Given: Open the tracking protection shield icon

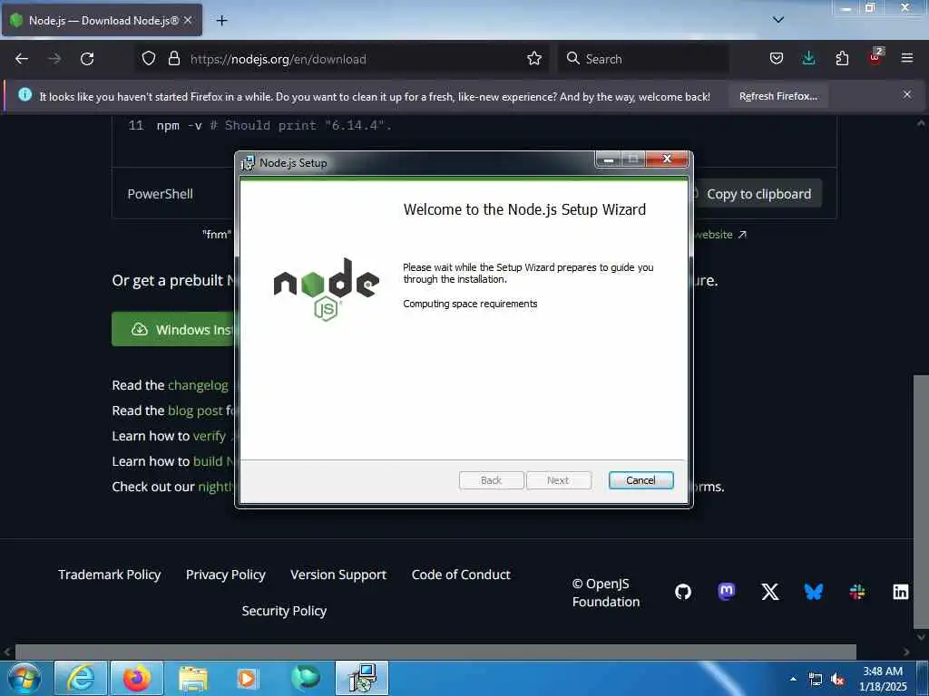Looking at the screenshot, I should tap(149, 59).
